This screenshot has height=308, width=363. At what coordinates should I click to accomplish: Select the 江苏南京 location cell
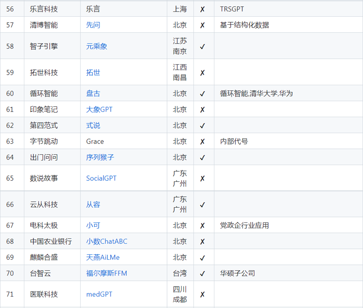180,46
